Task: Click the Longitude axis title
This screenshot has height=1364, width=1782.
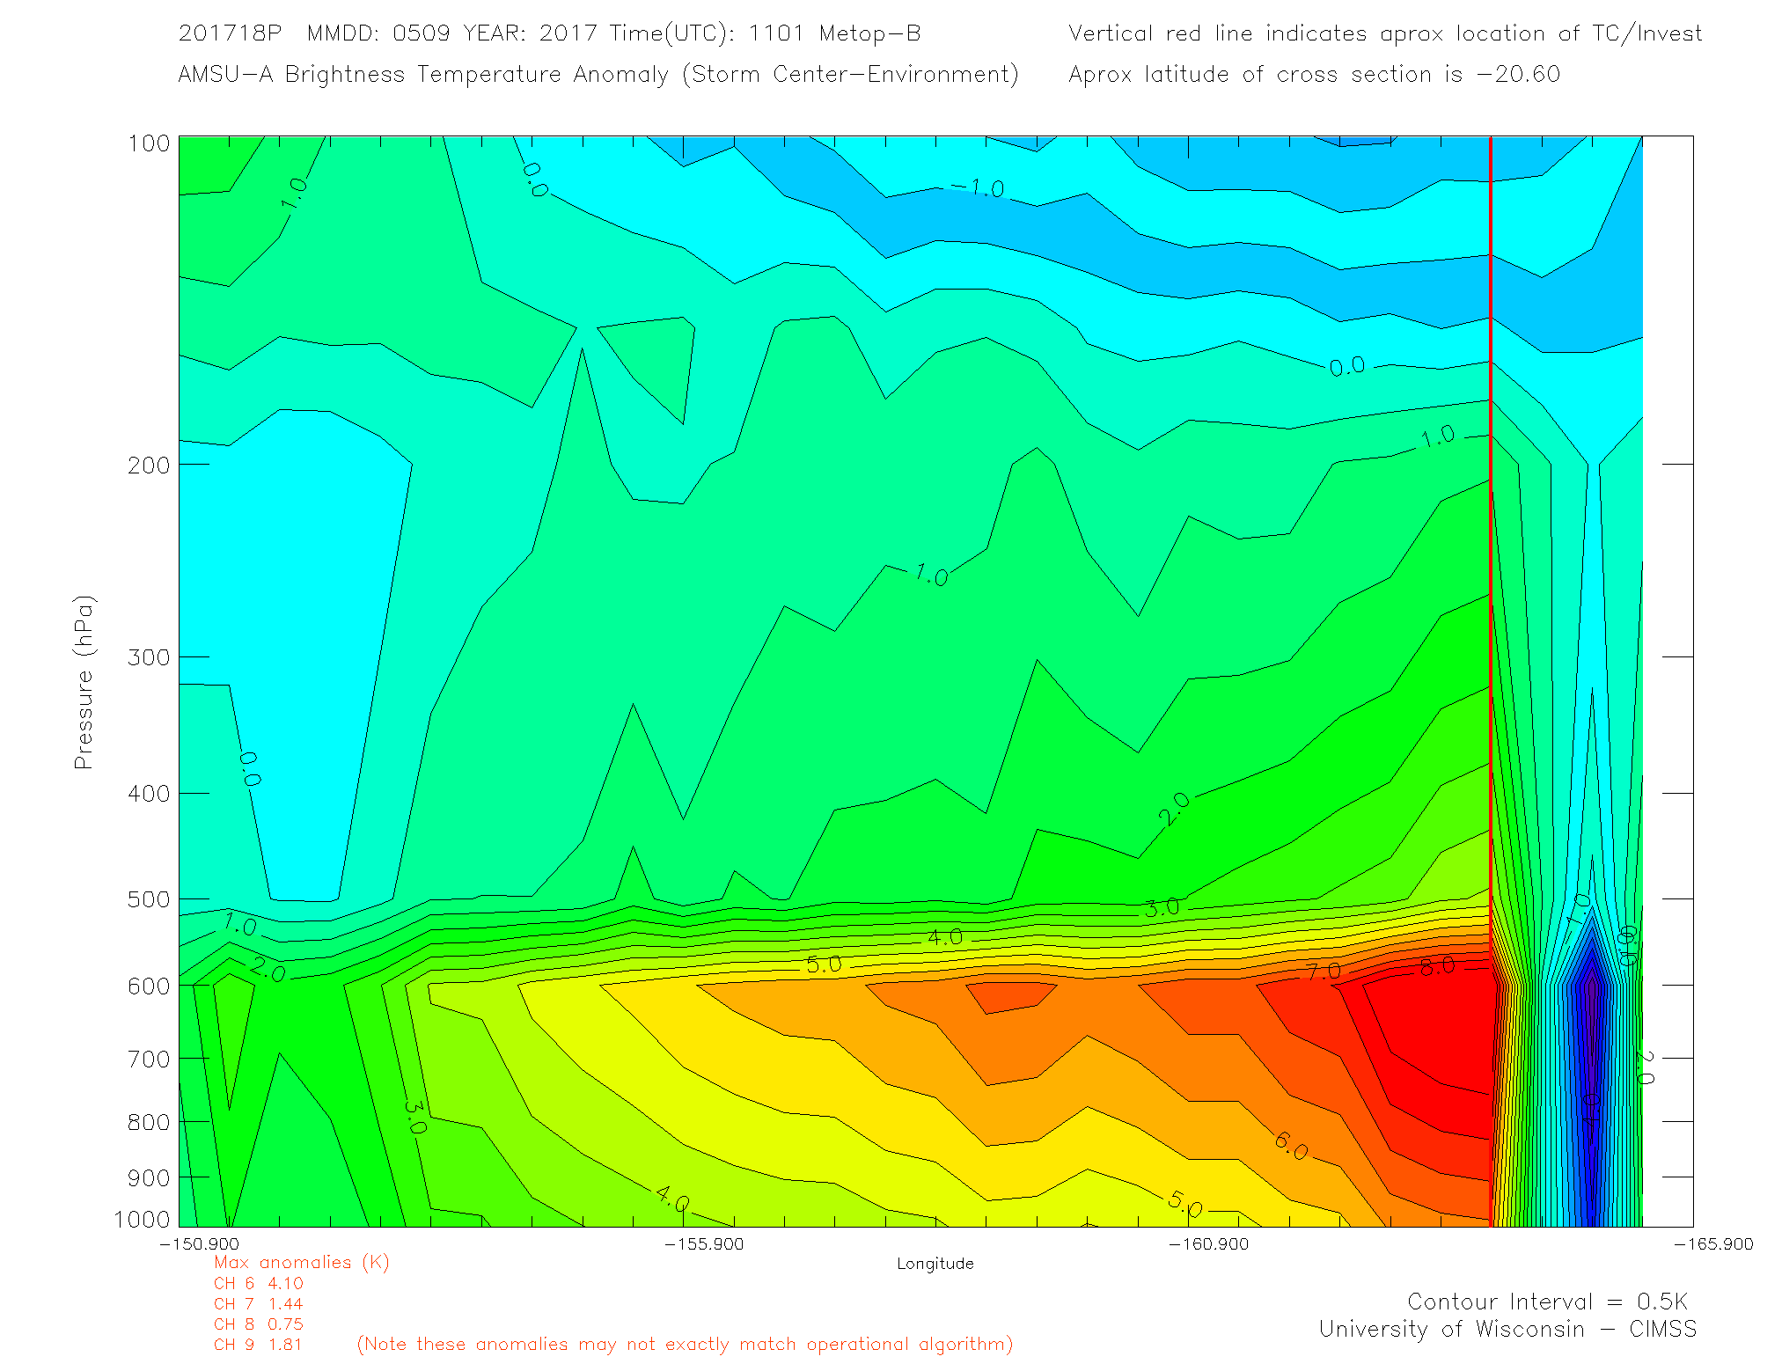Action: click(x=935, y=1264)
